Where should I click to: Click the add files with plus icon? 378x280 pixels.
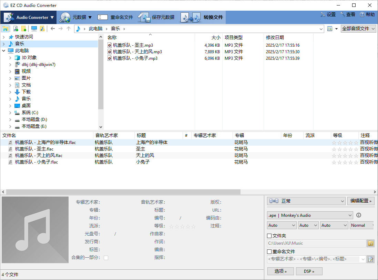point(15,29)
